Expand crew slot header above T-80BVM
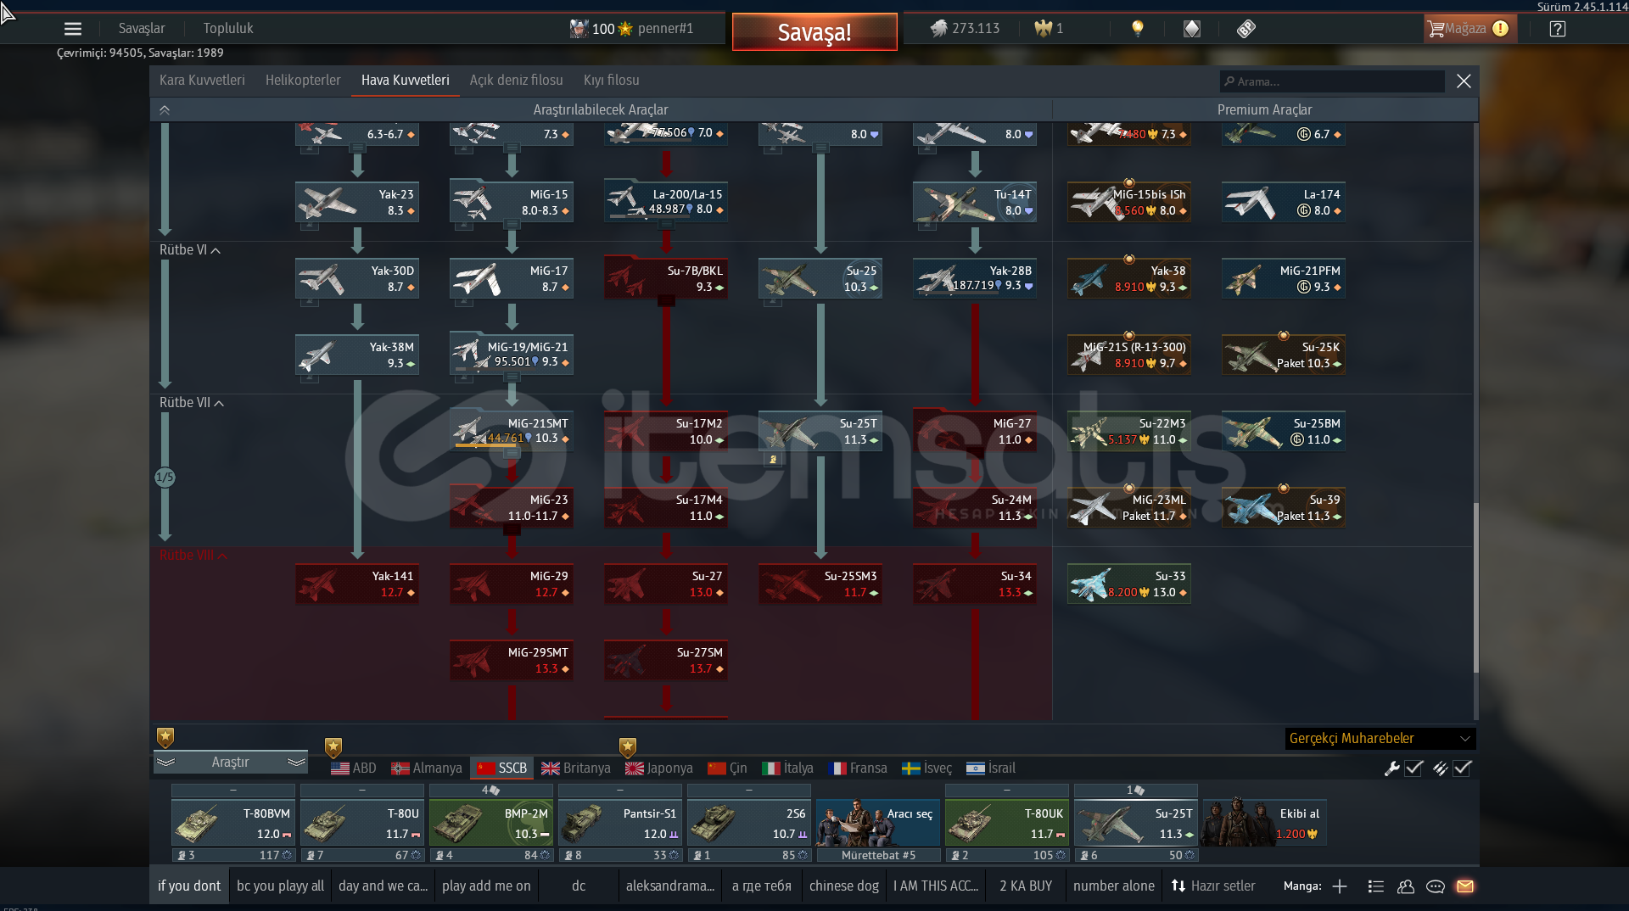1629x911 pixels. coord(233,790)
